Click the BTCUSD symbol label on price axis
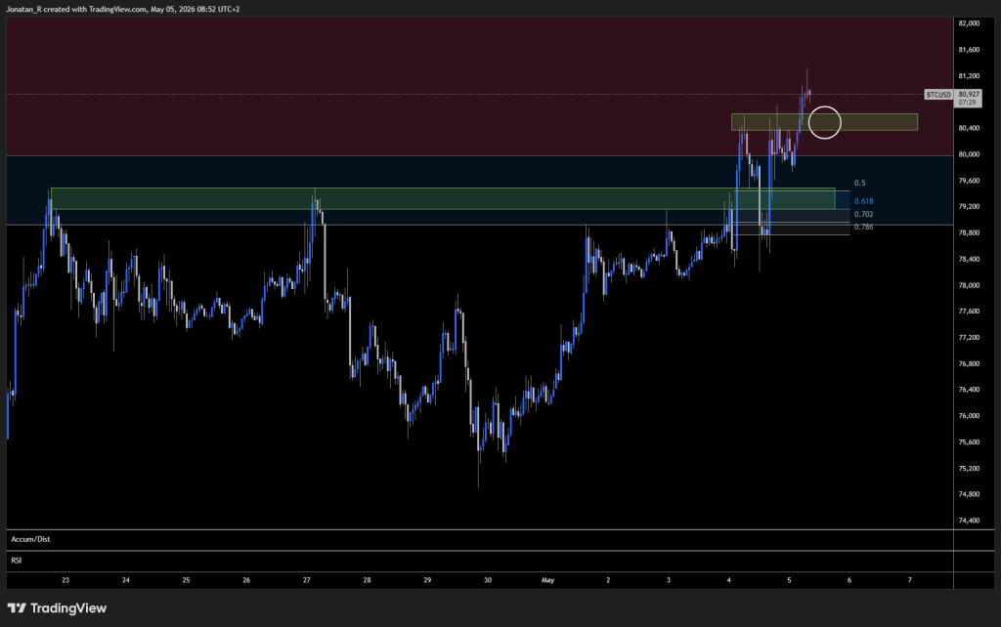Viewport: 1001px width, 627px height. (938, 95)
